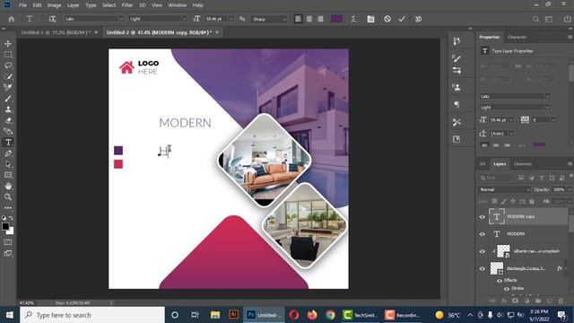Image resolution: width=574 pixels, height=323 pixels.
Task: Select the Lasso tool
Action: pos(8,65)
